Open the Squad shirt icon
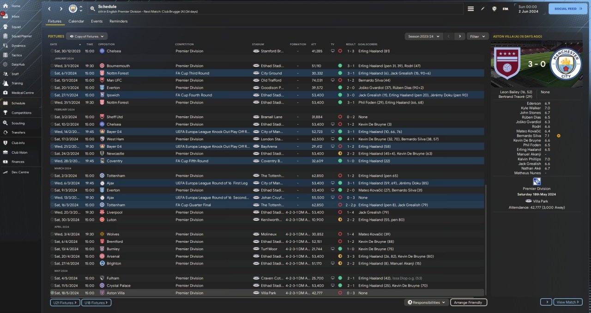This screenshot has height=313, width=591. (5, 27)
